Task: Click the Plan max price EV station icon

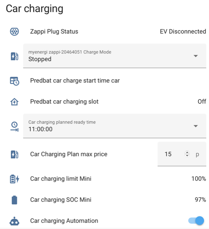Action: point(14,154)
